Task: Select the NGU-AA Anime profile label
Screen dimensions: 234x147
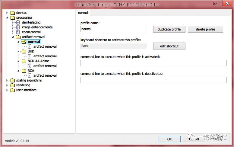Action: tap(38, 61)
